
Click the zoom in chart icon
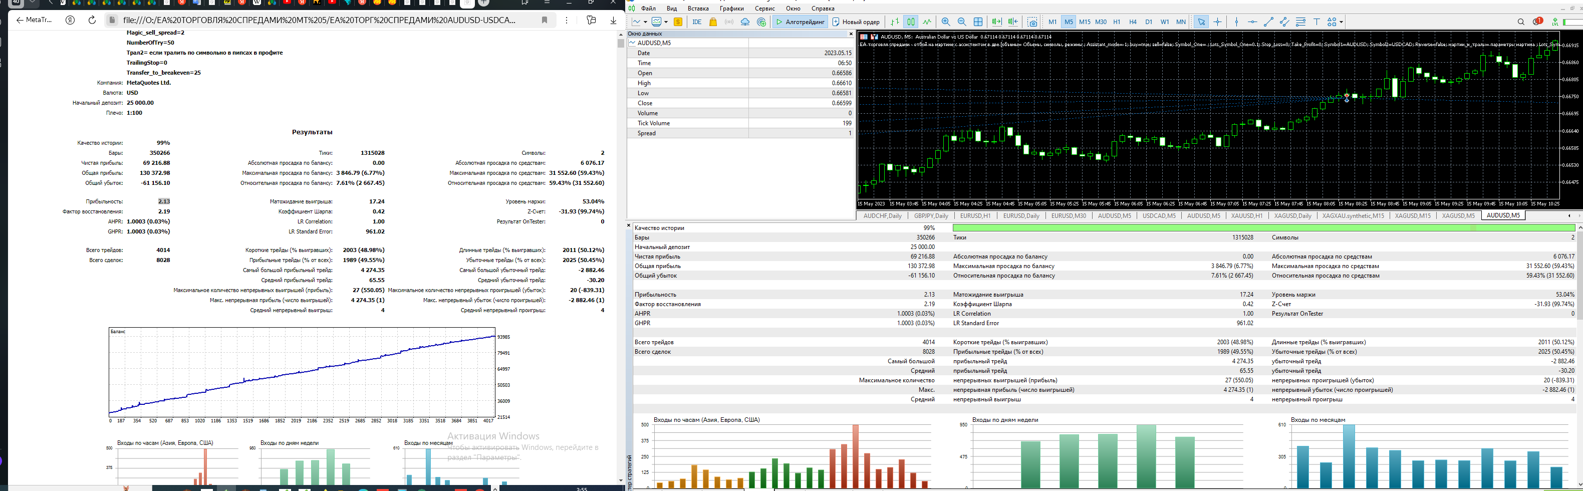coord(946,22)
